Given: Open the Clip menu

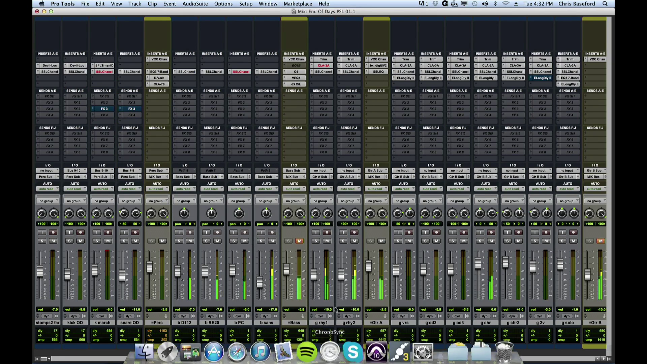Looking at the screenshot, I should pyautogui.click(x=152, y=4).
